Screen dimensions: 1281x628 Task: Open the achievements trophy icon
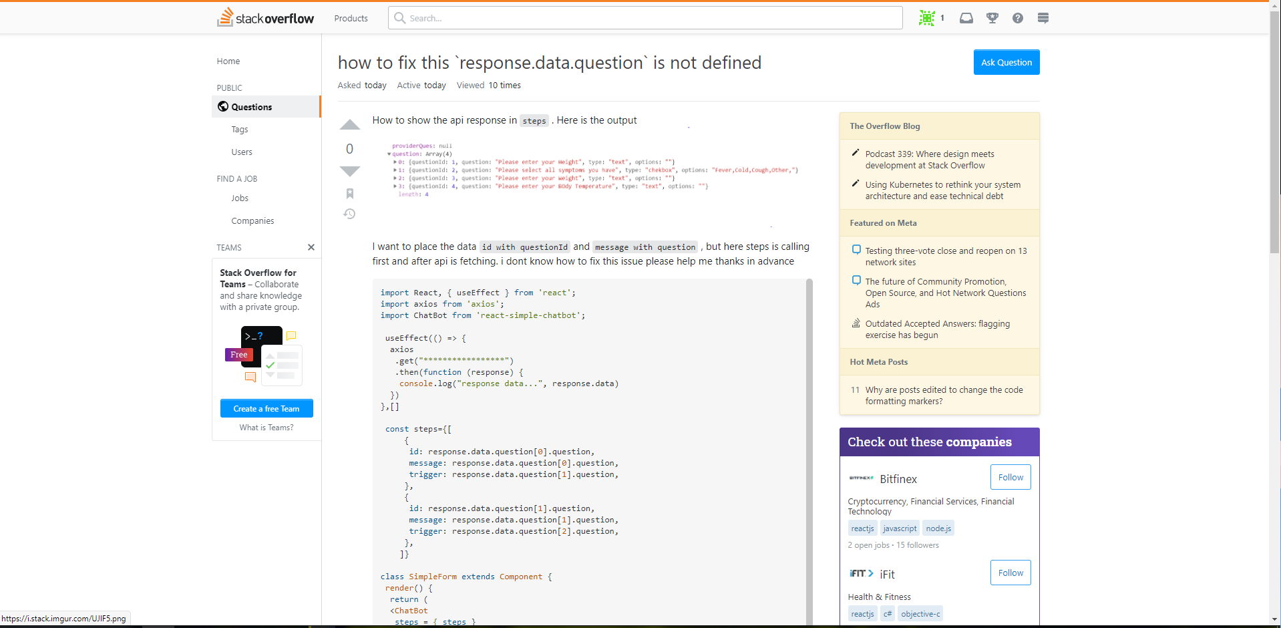(992, 18)
